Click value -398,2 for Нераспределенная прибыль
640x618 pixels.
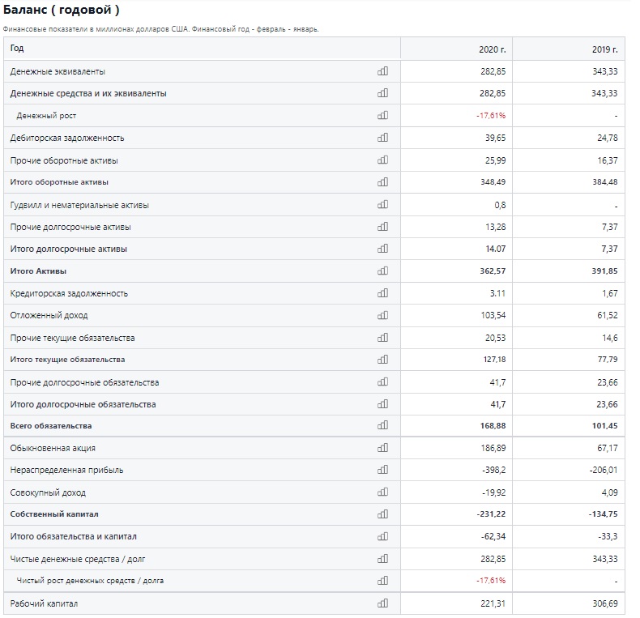(493, 470)
